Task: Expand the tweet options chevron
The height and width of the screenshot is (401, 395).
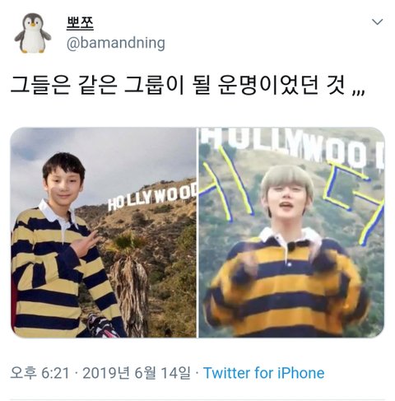Action: coord(378,21)
